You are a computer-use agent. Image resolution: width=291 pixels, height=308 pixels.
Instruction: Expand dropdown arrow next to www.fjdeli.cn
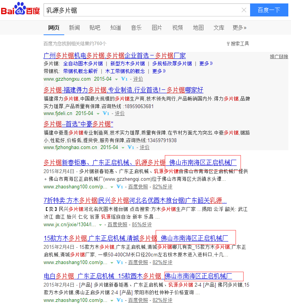[98, 114]
